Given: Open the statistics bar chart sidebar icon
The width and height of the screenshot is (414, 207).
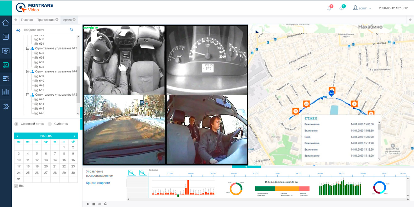Looking at the screenshot, I should [5, 92].
